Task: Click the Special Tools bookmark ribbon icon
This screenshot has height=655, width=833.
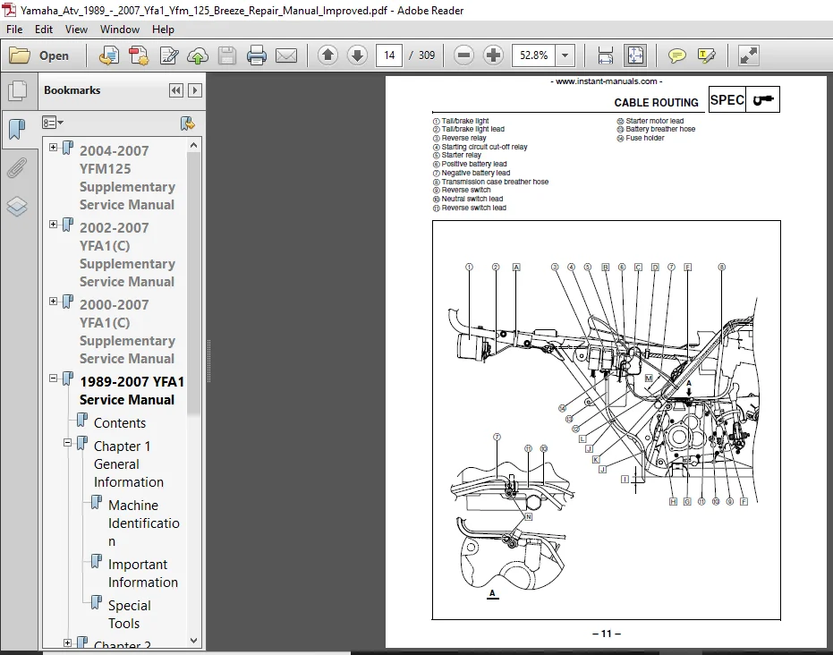Action: (x=96, y=602)
